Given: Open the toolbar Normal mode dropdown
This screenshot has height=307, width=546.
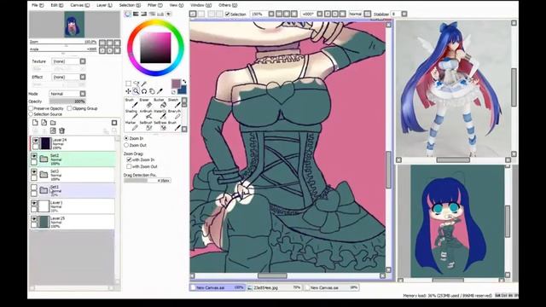Looking at the screenshot, I should tap(368, 14).
